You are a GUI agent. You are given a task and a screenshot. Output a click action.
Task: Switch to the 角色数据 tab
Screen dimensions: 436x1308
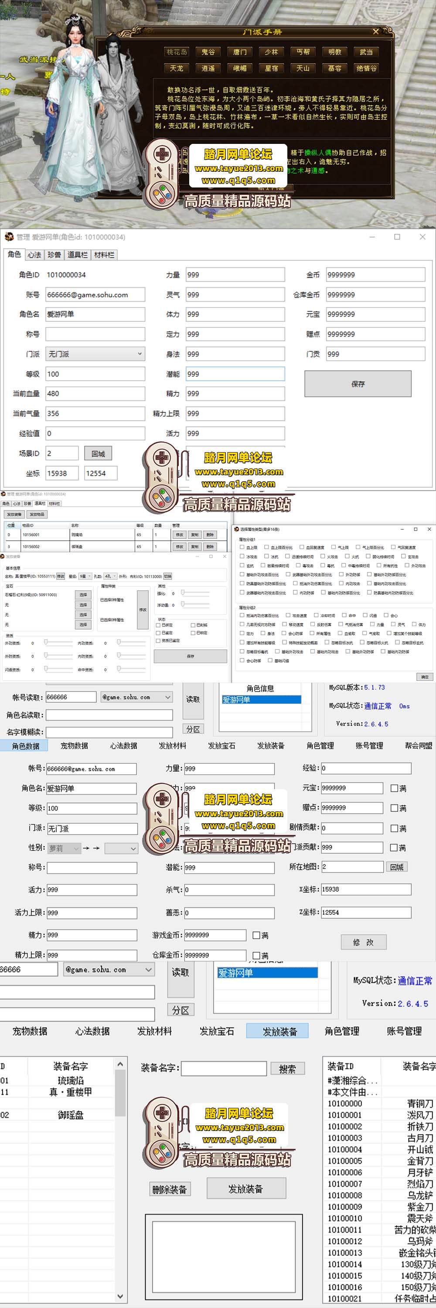(25, 746)
